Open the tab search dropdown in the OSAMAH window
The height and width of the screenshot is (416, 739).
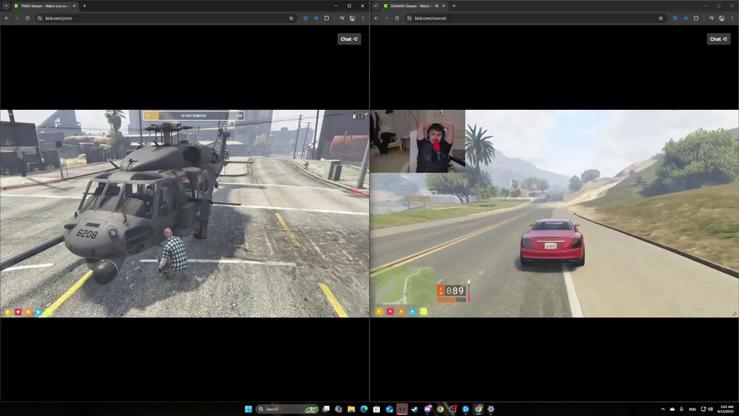point(376,6)
